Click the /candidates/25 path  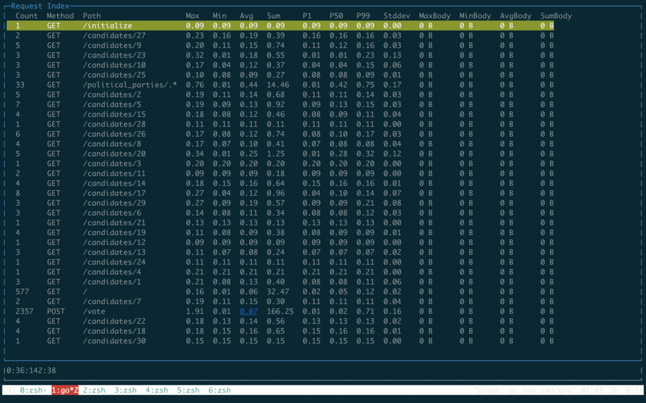tap(114, 75)
